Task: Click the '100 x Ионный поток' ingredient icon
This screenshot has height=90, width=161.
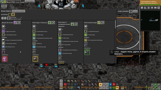Action: pos(3,47)
